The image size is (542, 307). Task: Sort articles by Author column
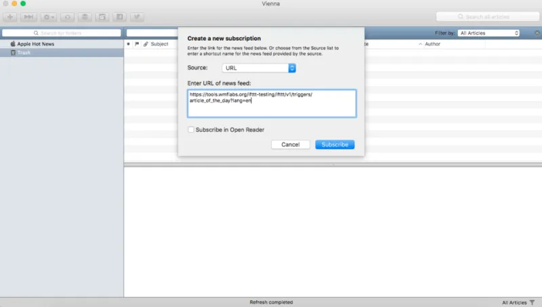(x=432, y=44)
